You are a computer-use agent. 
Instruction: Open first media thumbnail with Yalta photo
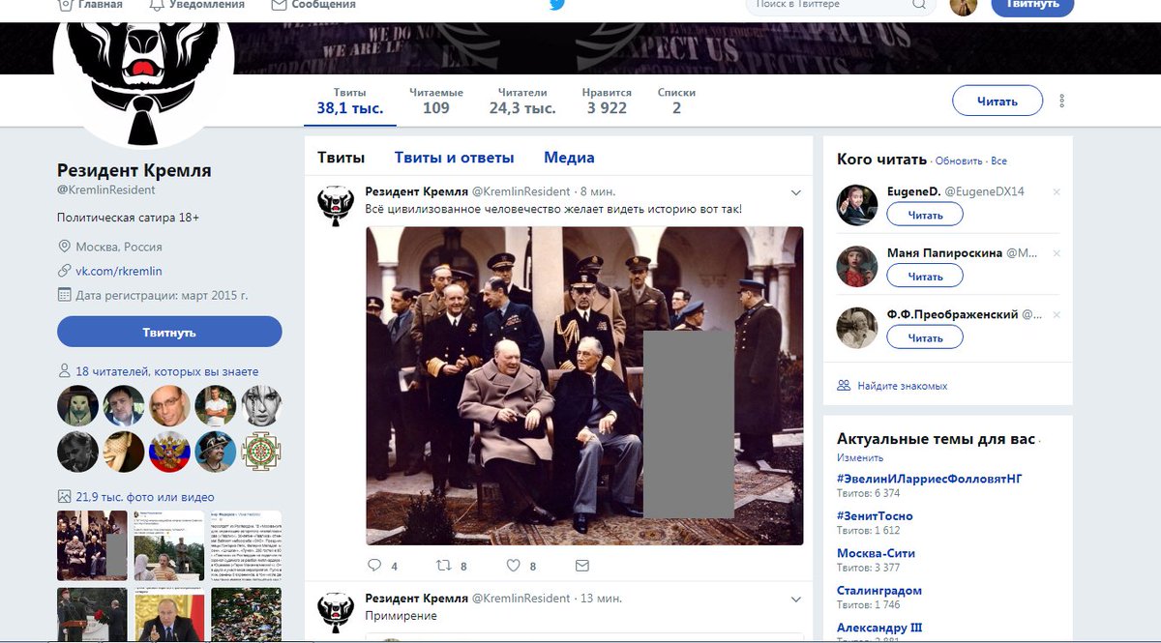92,545
